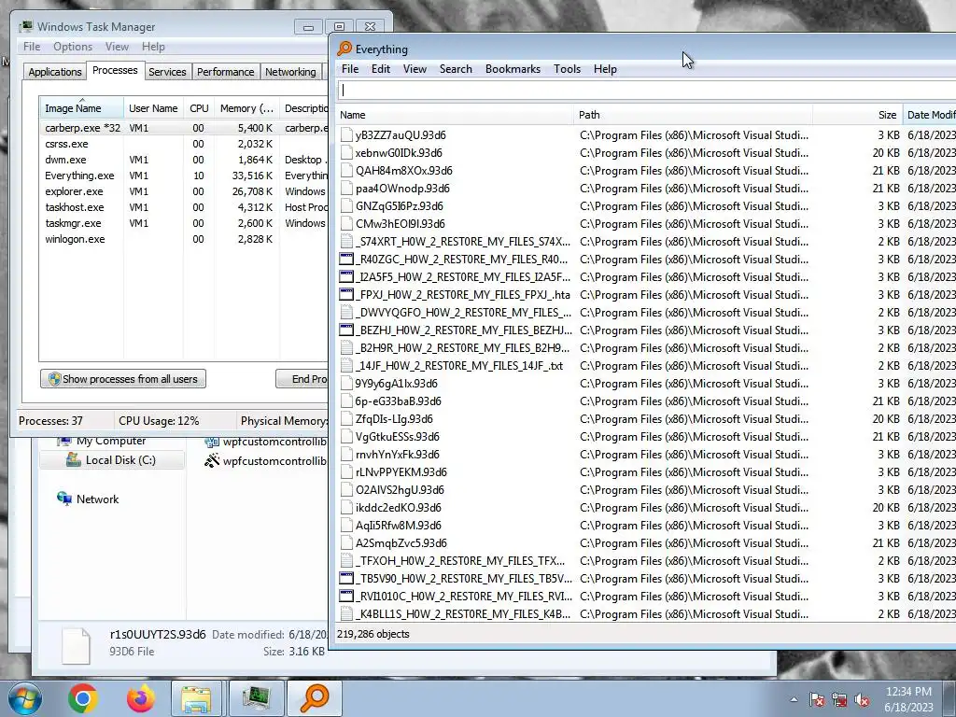This screenshot has width=956, height=717.
Task: Select winlogon.exe process row
Action: pyautogui.click(x=183, y=239)
